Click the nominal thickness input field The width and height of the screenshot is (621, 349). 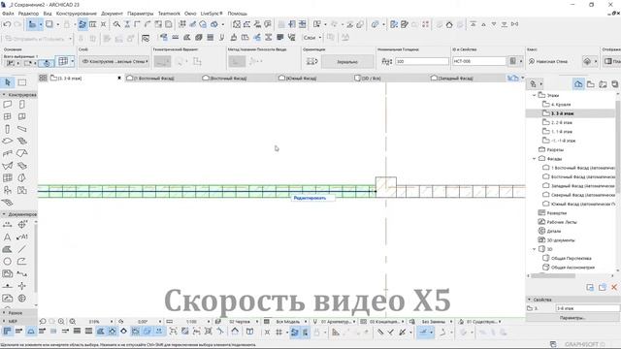click(x=422, y=62)
